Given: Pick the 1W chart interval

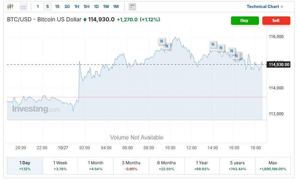Looking at the screenshot, I should (106, 7).
